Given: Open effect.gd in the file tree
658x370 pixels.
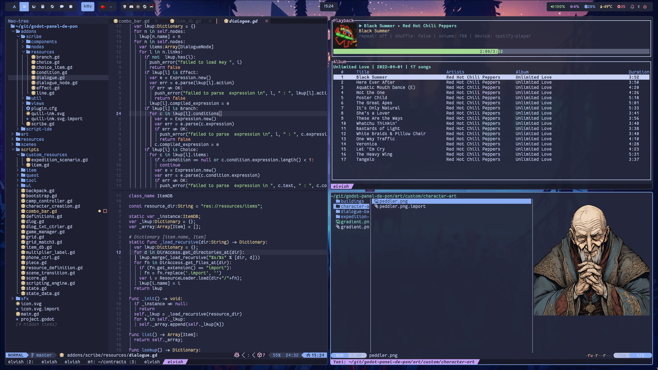Looking at the screenshot, I should point(48,88).
